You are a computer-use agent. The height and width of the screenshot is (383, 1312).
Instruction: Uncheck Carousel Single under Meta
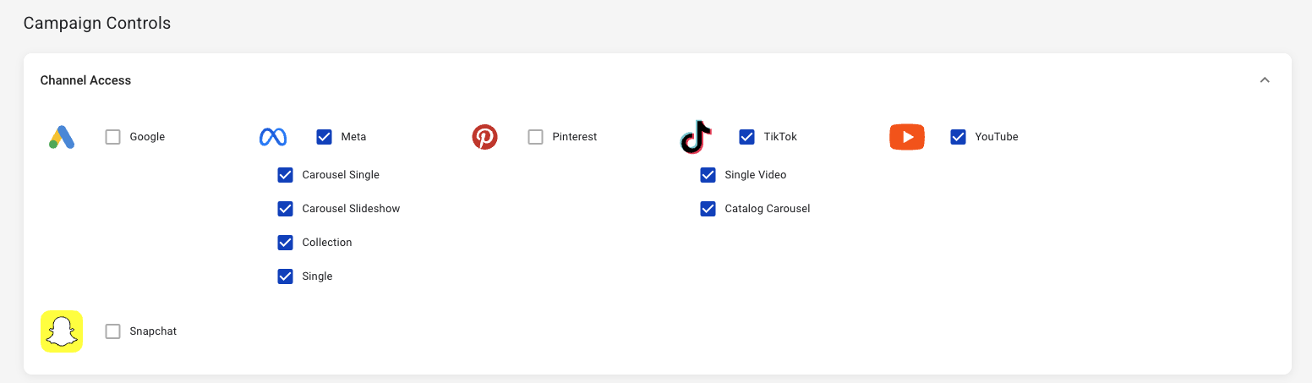coord(286,175)
